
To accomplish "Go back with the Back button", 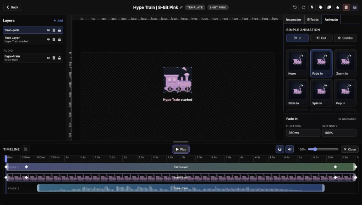I will (x=12, y=7).
